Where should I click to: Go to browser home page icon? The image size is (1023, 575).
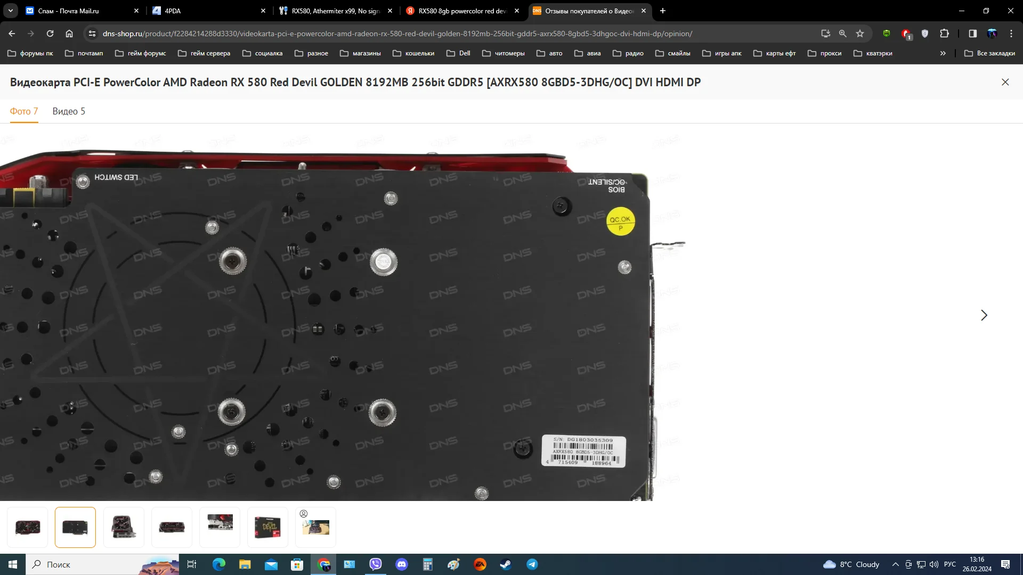tap(69, 34)
